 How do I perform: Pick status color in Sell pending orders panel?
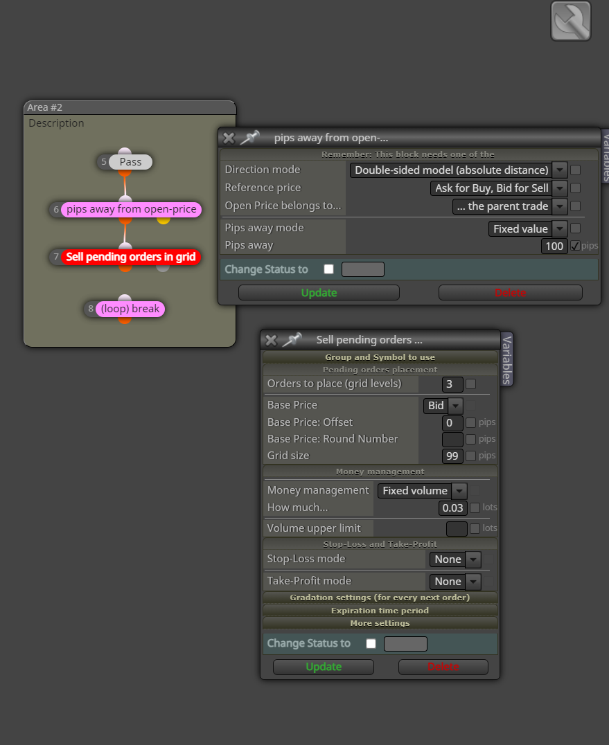(405, 644)
